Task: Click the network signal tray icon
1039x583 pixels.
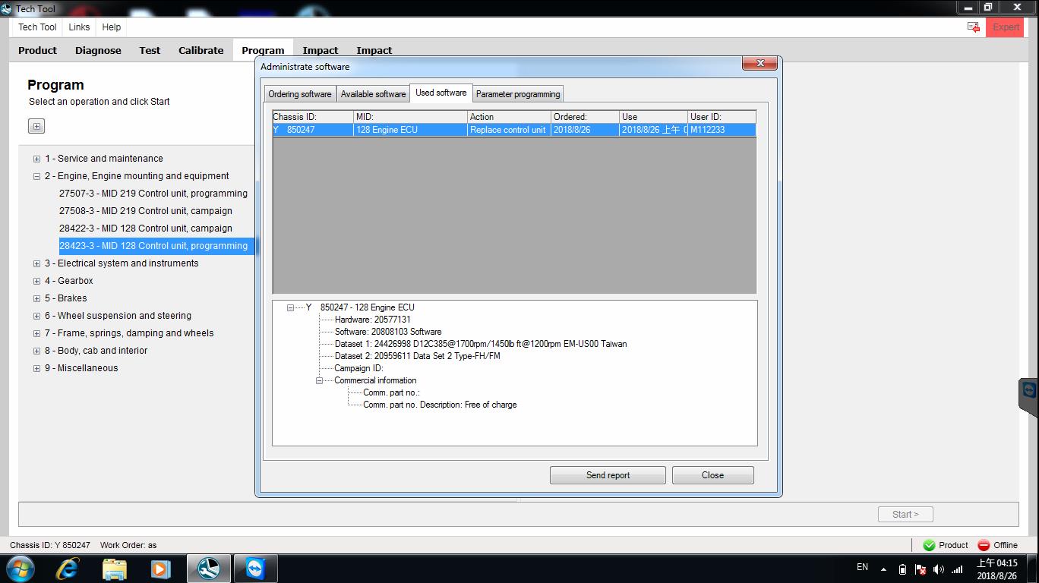Action: coord(957,569)
